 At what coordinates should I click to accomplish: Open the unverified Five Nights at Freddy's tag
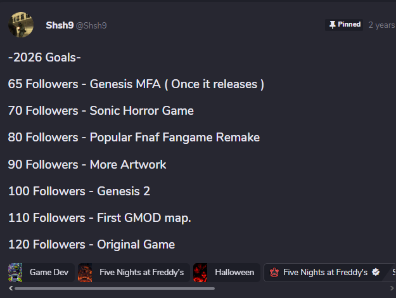pos(141,273)
